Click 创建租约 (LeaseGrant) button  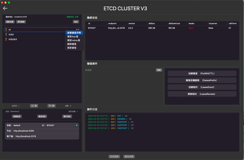202,87
